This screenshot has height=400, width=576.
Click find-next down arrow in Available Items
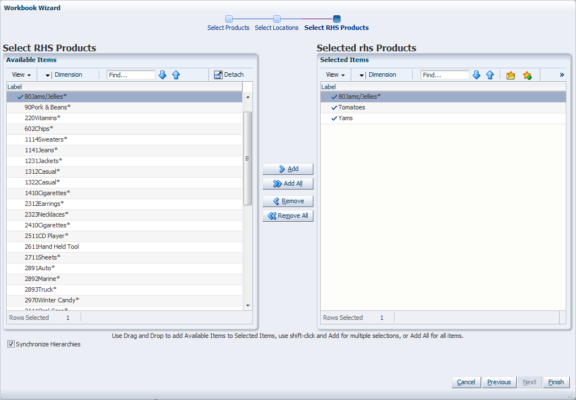click(x=163, y=75)
